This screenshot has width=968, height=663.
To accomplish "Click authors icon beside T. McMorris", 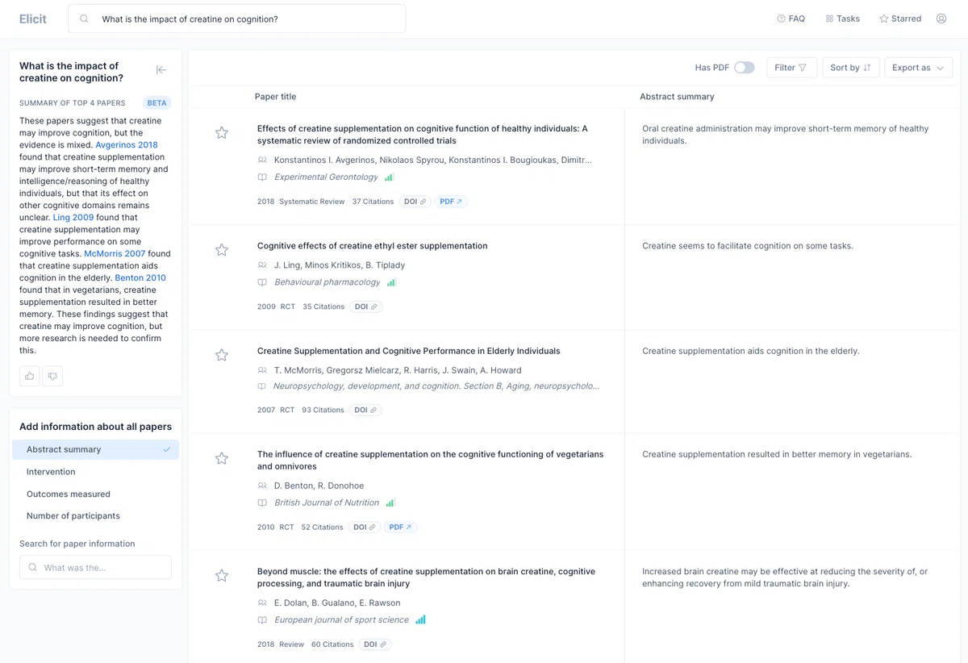I will pyautogui.click(x=262, y=370).
